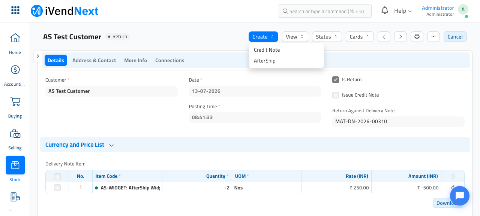Select Credit Note from Create menu

point(286,50)
